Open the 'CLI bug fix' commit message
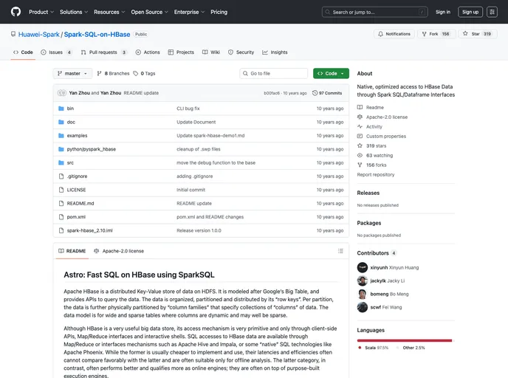The image size is (508, 378). pos(188,109)
